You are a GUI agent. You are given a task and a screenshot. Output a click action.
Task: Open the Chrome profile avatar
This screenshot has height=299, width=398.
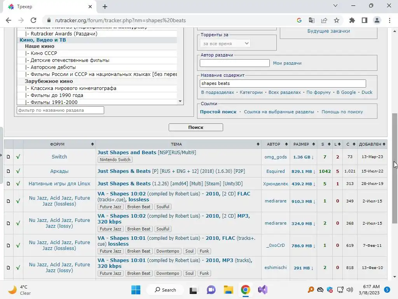[377, 20]
